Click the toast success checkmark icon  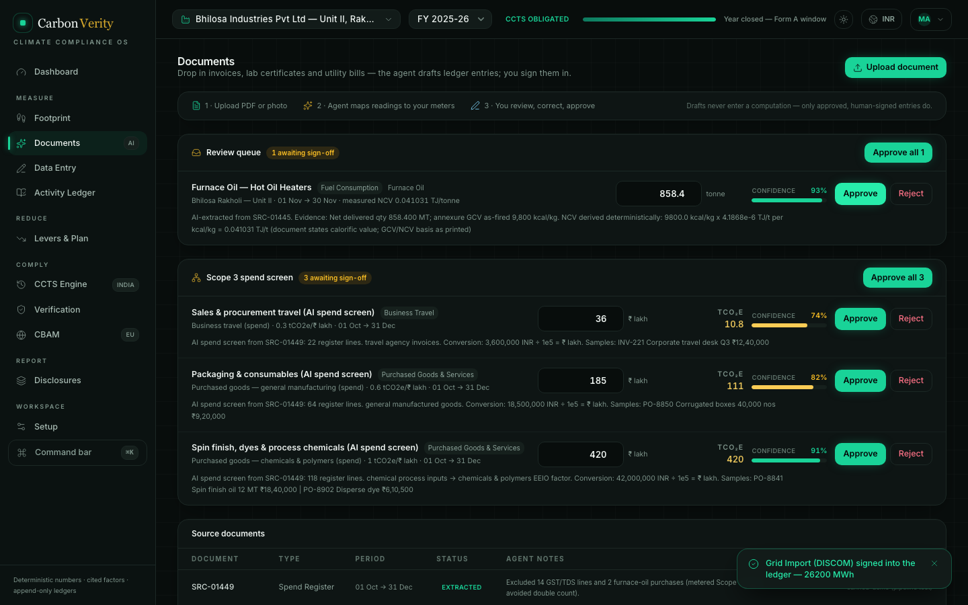[x=754, y=564]
